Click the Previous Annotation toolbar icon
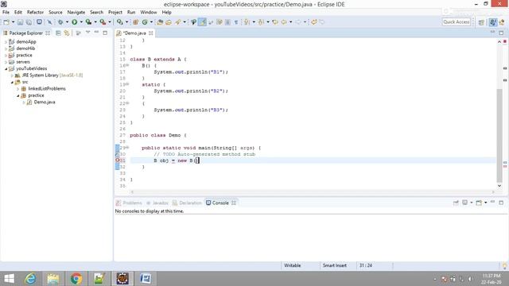Viewport: 509px width, 286px height. point(261,22)
